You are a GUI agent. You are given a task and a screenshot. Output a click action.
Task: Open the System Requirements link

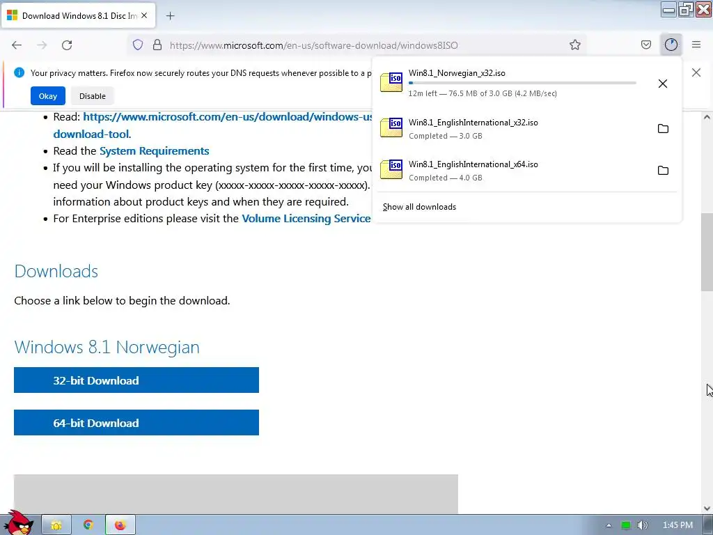pos(154,151)
